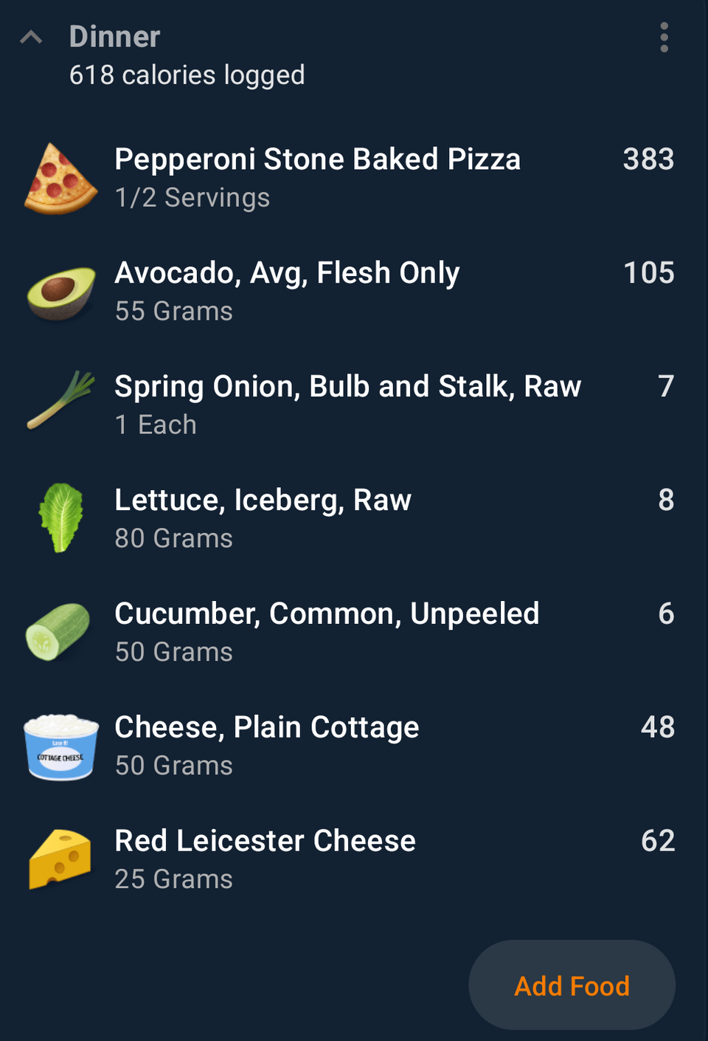The width and height of the screenshot is (708, 1041).
Task: Open the Pepperoni Stone Baked Pizza entry
Action: 354,178
